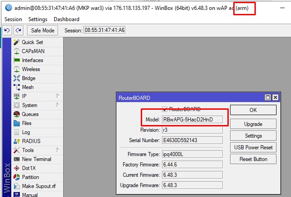Select Partition label in sidebar
The image size is (291, 197).
coord(30,177)
